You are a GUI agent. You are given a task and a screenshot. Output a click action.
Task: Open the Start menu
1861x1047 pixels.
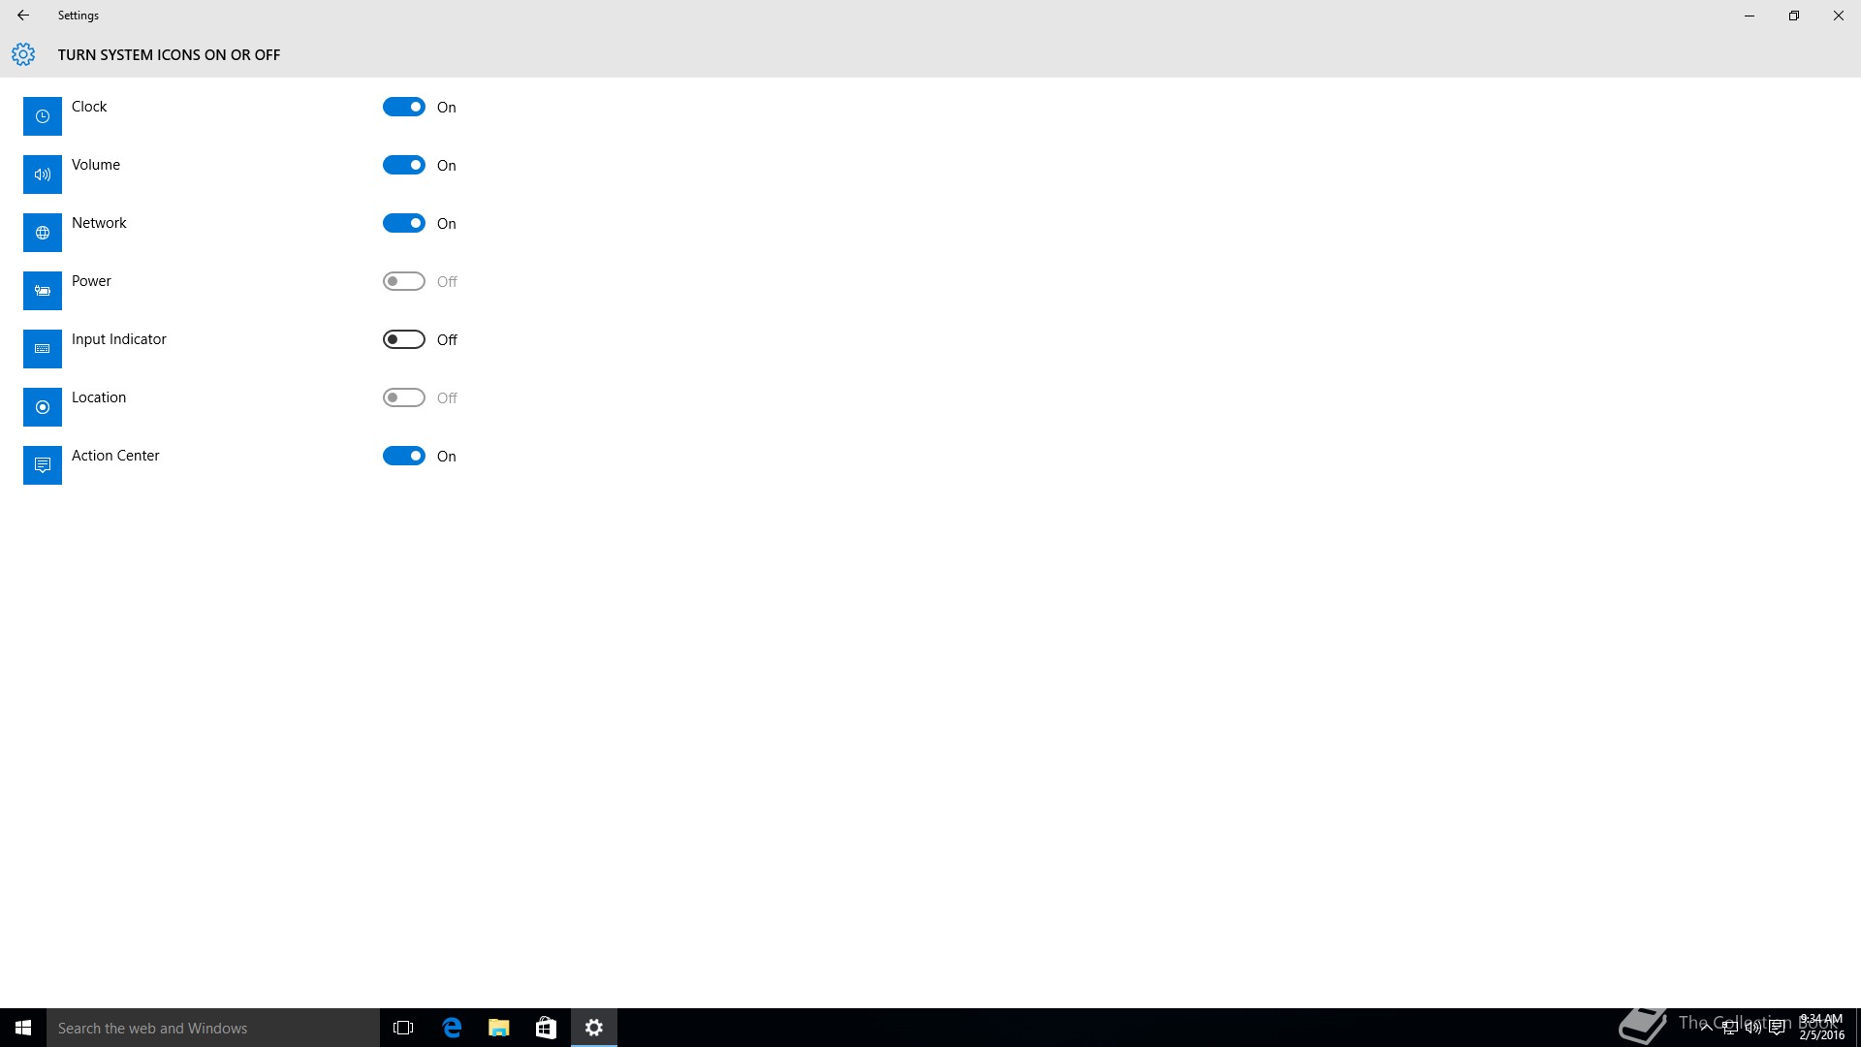pyautogui.click(x=23, y=1028)
